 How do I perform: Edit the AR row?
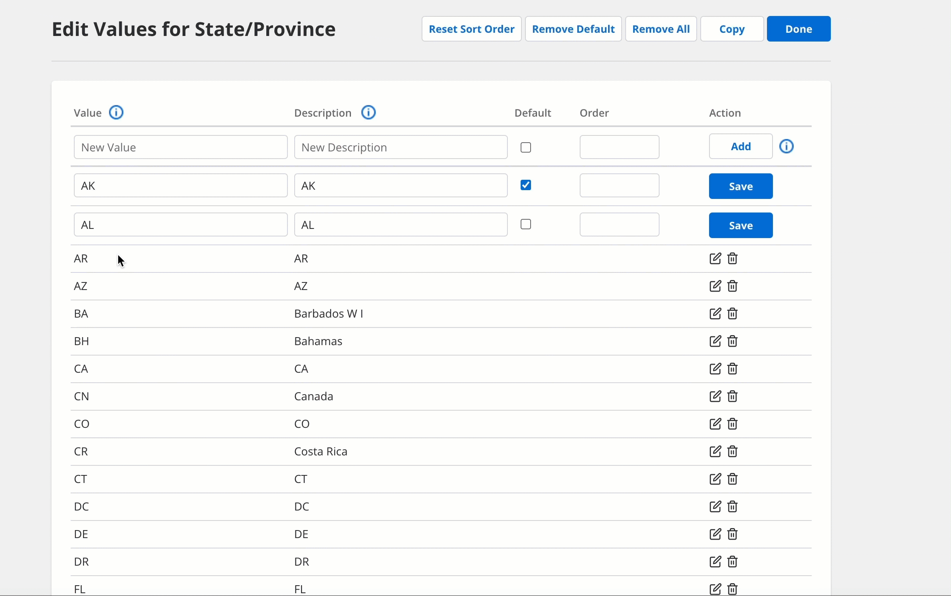coord(715,258)
